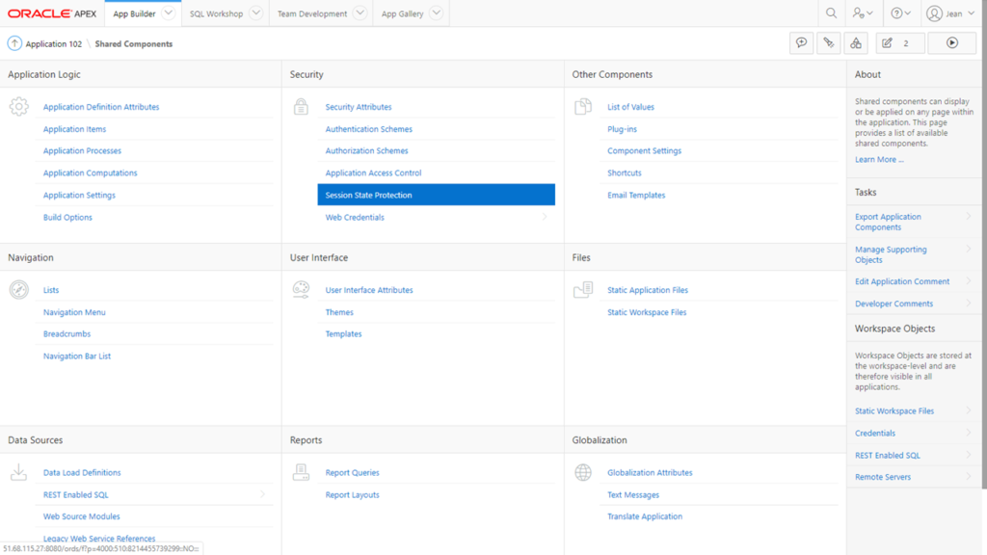Click the find utilities icon next to comment
The width and height of the screenshot is (987, 555).
tap(828, 42)
